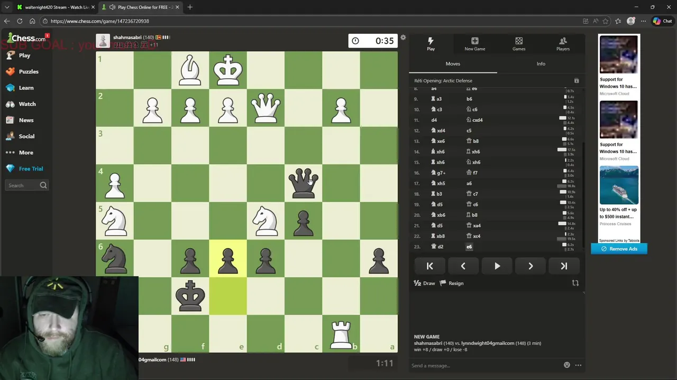Click the Resign button

(452, 283)
